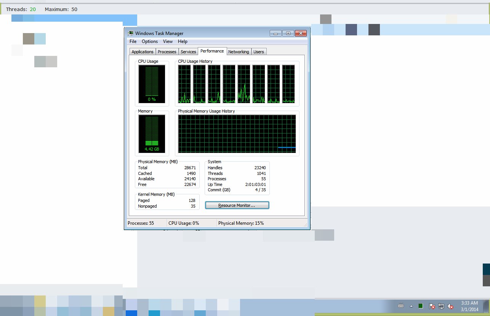Click the Physical Memory Usage History graph
The width and height of the screenshot is (490, 316).
point(237,133)
